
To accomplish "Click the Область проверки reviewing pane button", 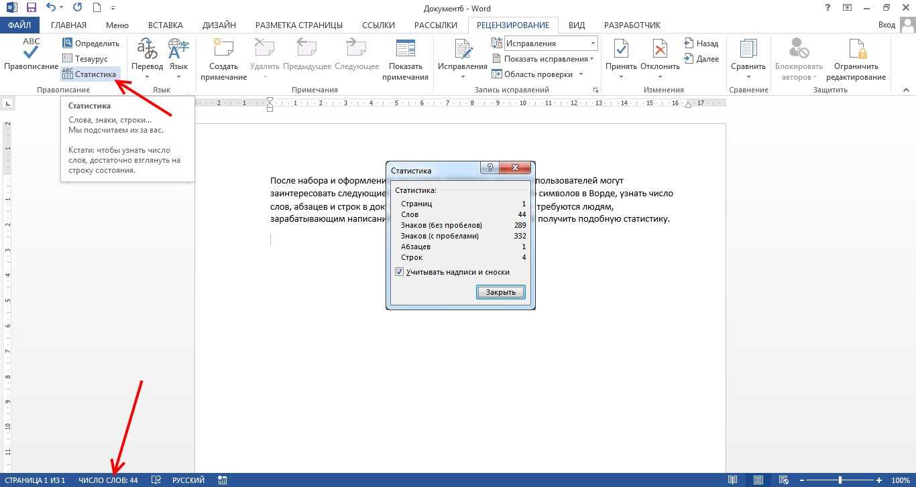I will [x=532, y=74].
